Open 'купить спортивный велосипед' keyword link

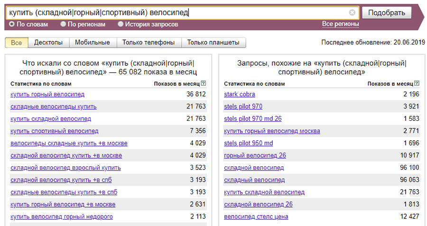pyautogui.click(x=54, y=131)
